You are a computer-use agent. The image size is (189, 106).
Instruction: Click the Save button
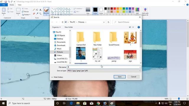tap(120, 77)
